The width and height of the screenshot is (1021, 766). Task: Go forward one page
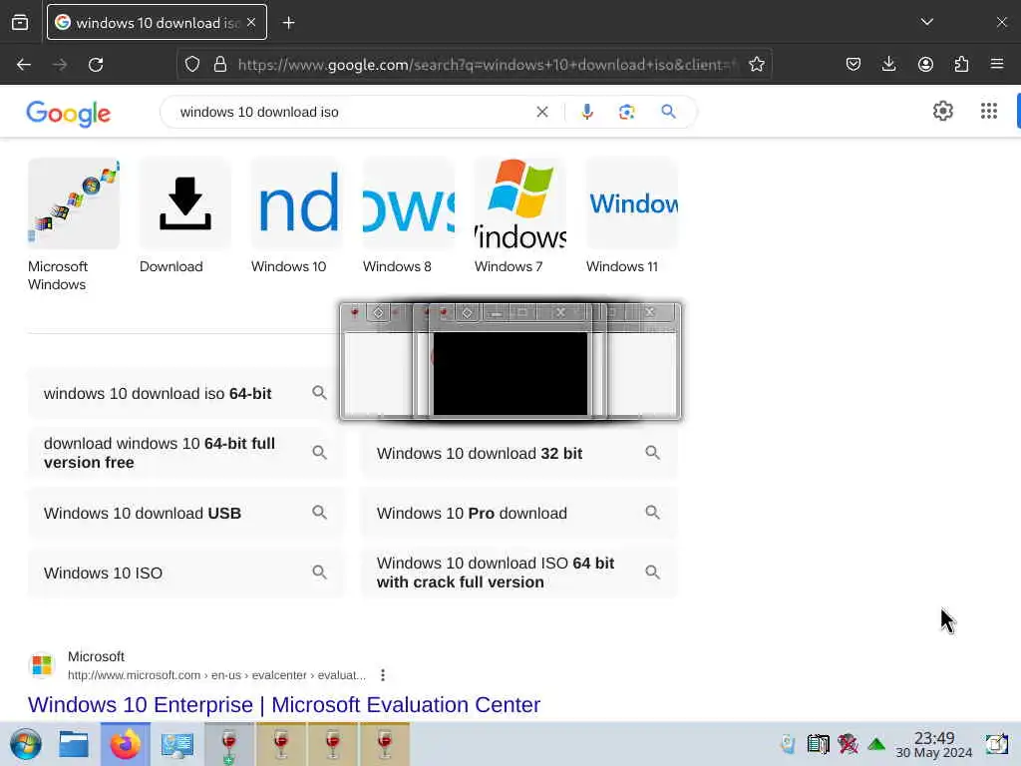60,65
